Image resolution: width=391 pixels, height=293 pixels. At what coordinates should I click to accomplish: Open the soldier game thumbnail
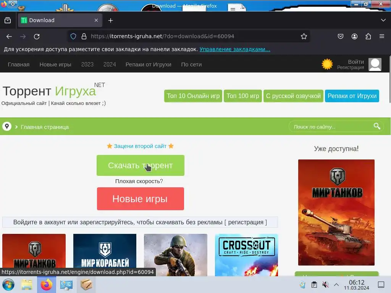tap(176, 254)
